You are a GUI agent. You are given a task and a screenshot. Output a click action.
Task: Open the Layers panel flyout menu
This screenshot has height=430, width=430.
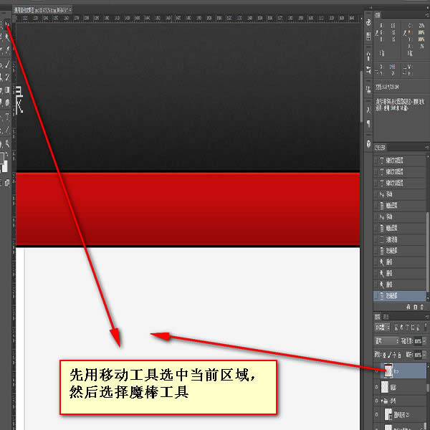(426, 317)
